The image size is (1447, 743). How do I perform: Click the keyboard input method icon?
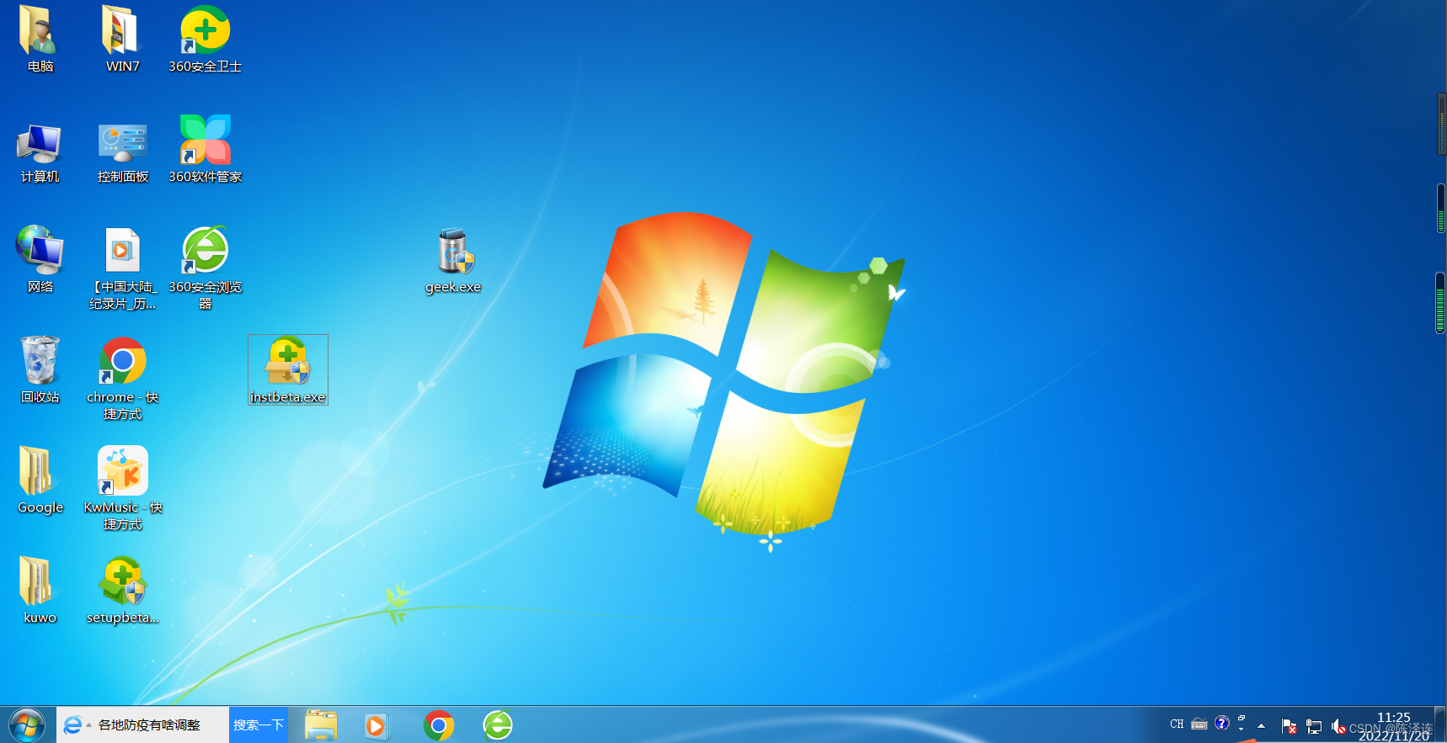click(x=1199, y=724)
